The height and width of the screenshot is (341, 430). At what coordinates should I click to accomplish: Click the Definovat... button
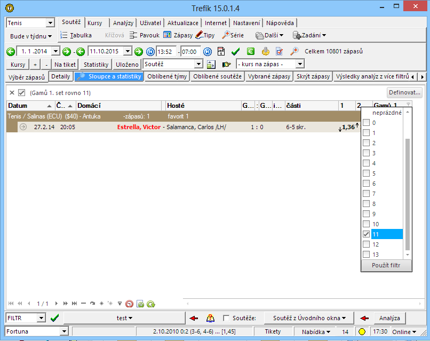[x=405, y=92]
